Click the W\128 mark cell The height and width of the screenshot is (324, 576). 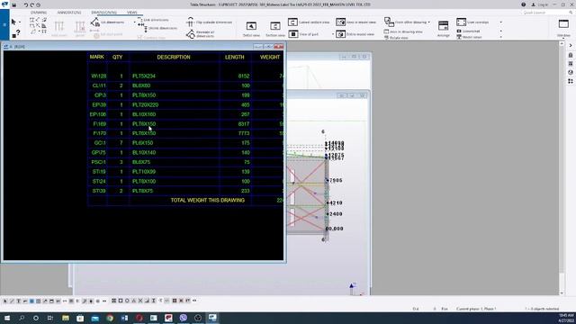[x=99, y=76]
